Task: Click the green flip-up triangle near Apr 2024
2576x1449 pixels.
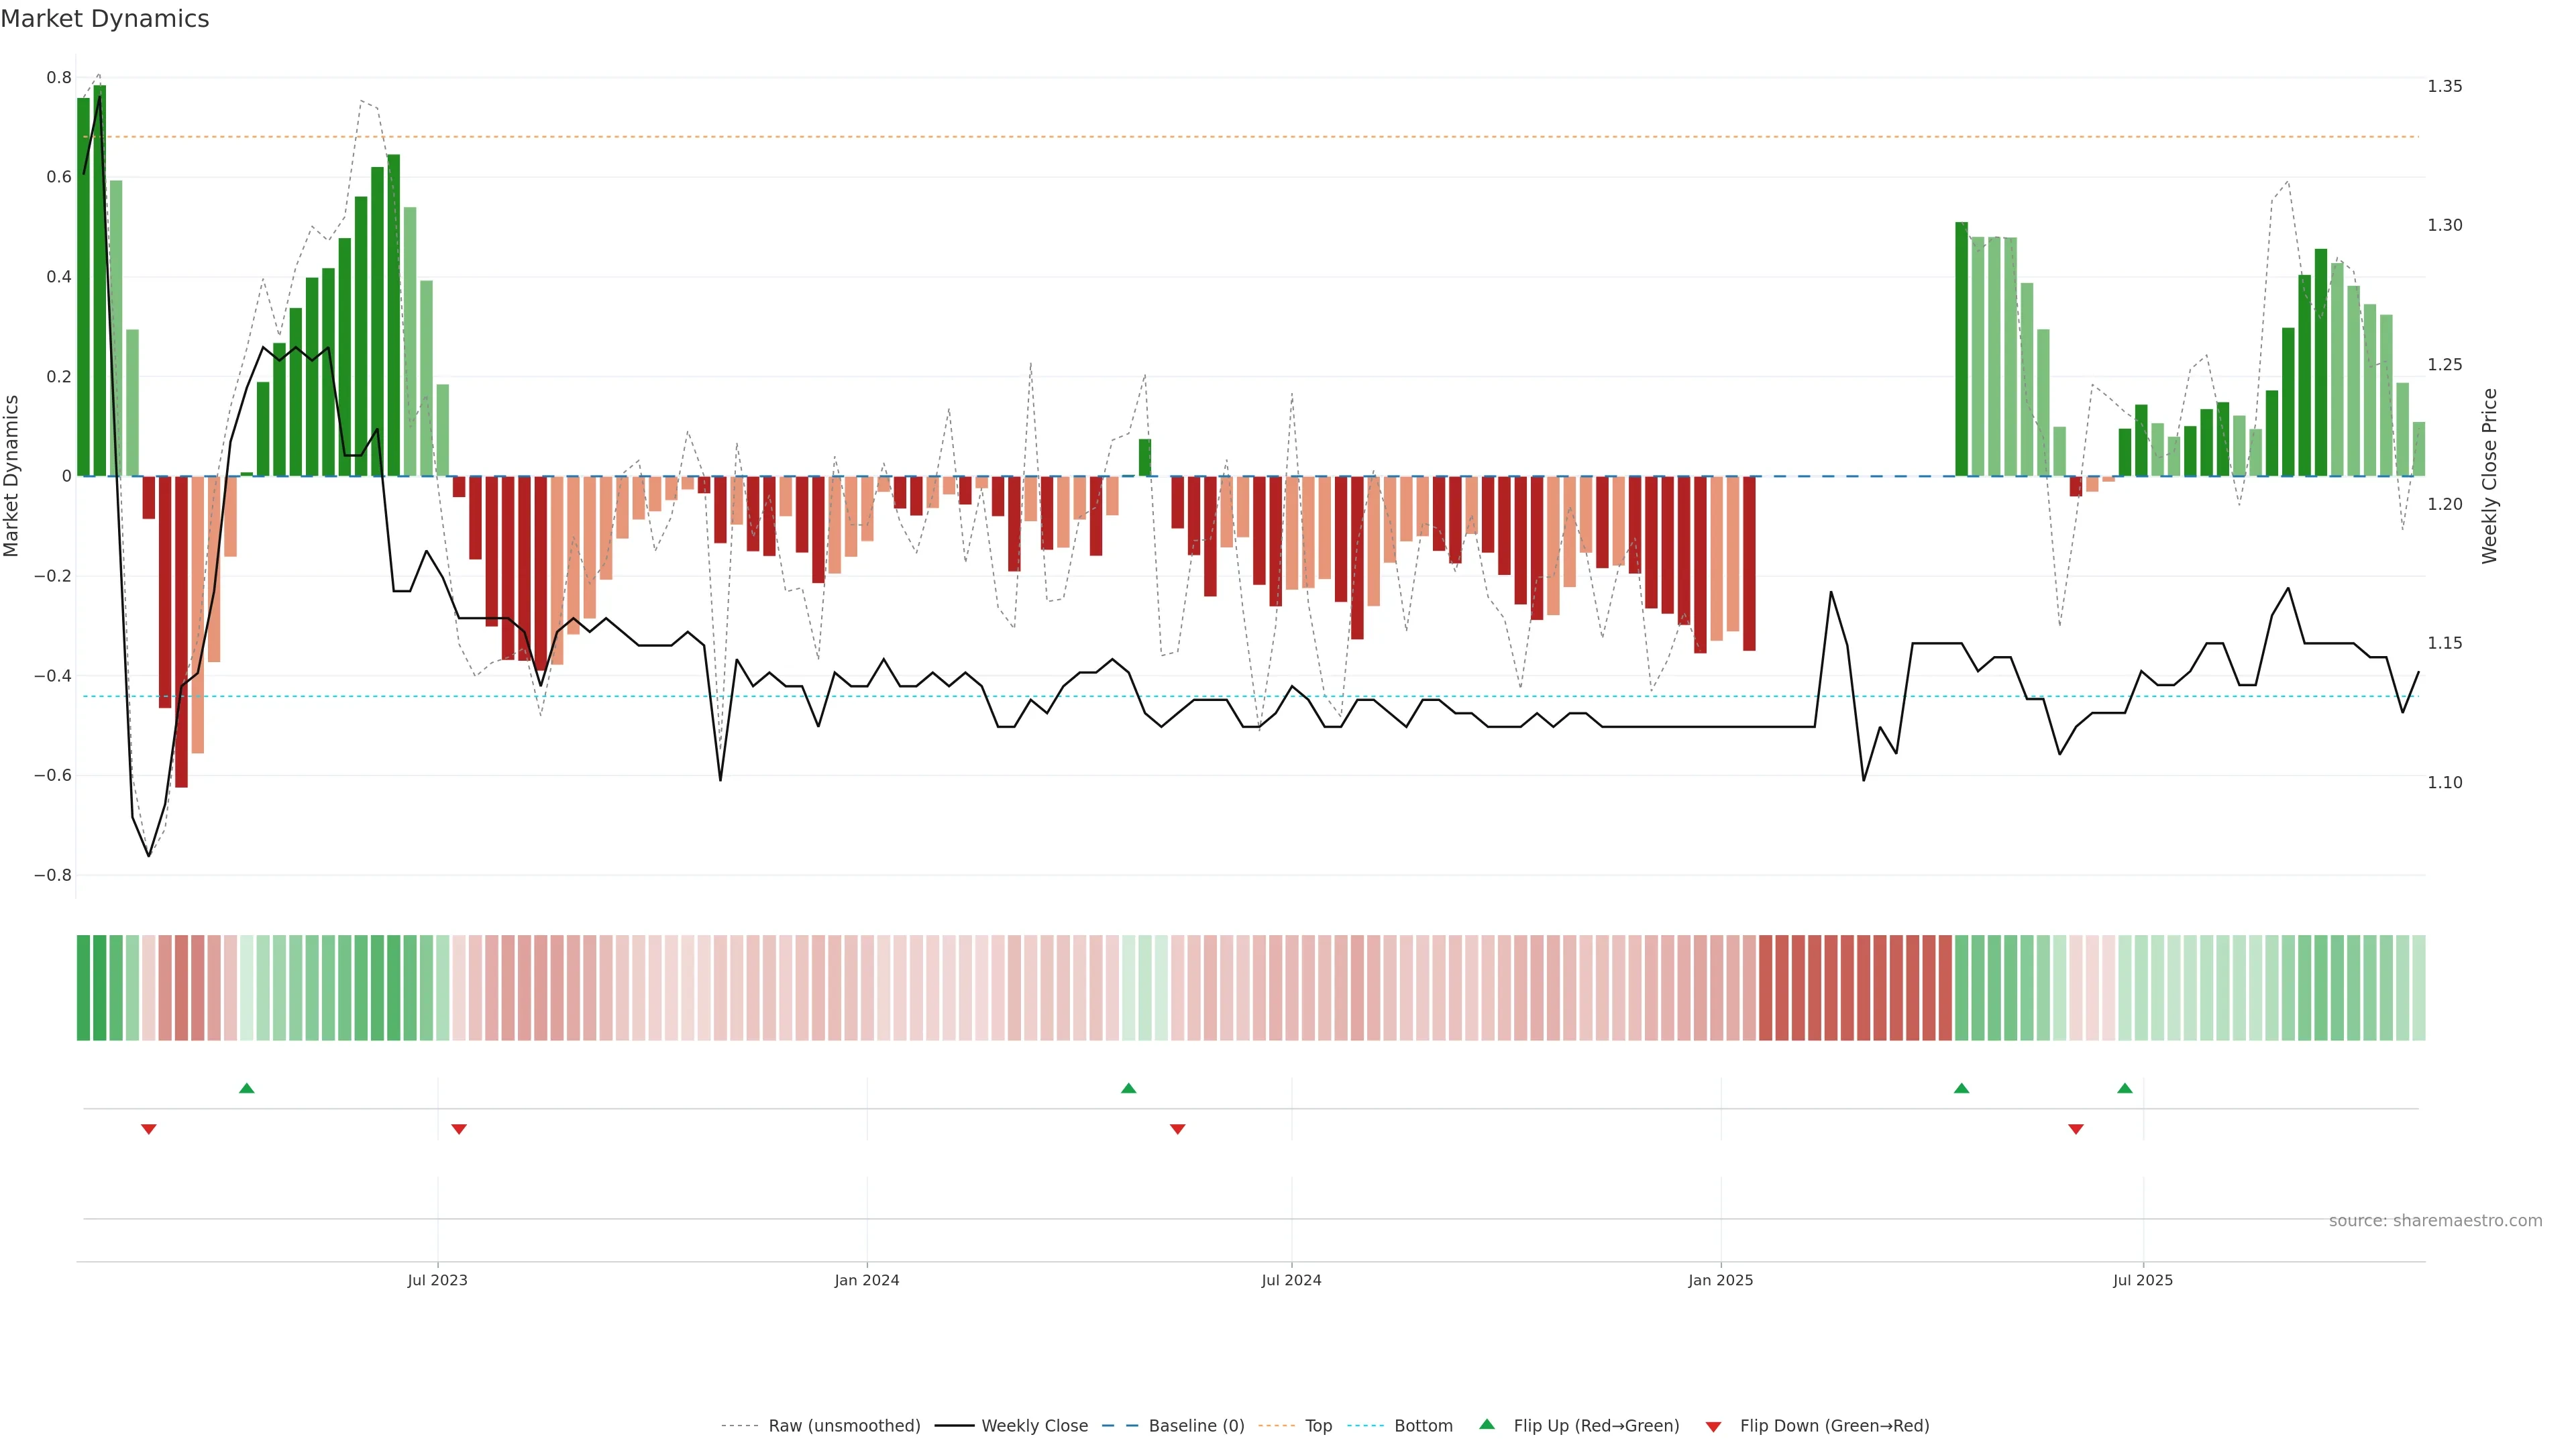Action: point(1128,1088)
